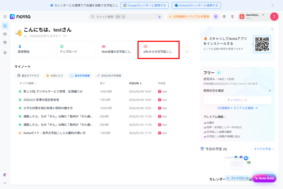The height and width of the screenshot is (189, 283).
Task: Switch to 自分以外が作成者 filter
Action: 109,76
